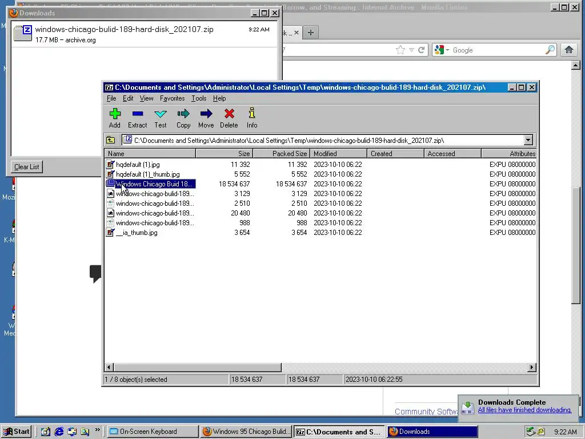Click the zip file icon in Downloads

23,33
